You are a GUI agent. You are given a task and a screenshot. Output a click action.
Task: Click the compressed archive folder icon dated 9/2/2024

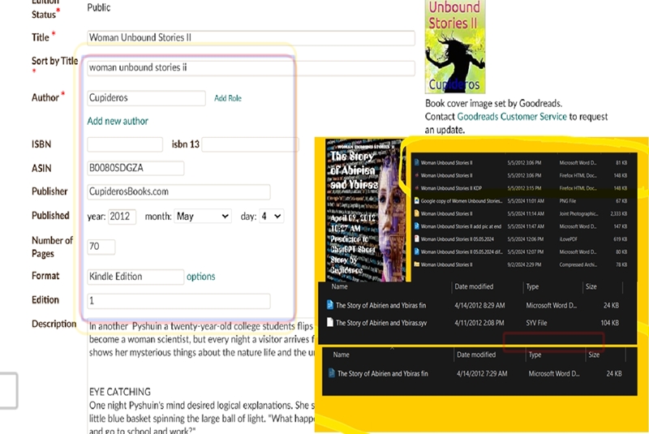coord(416,264)
